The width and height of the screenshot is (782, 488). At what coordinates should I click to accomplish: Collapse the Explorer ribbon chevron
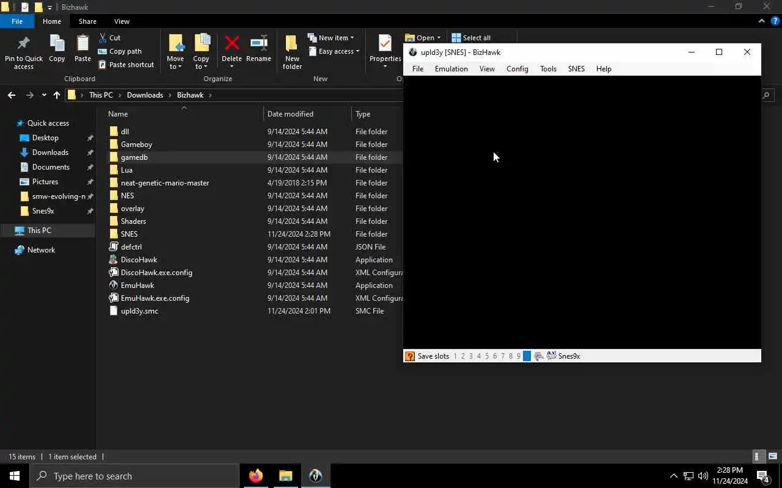tap(761, 21)
